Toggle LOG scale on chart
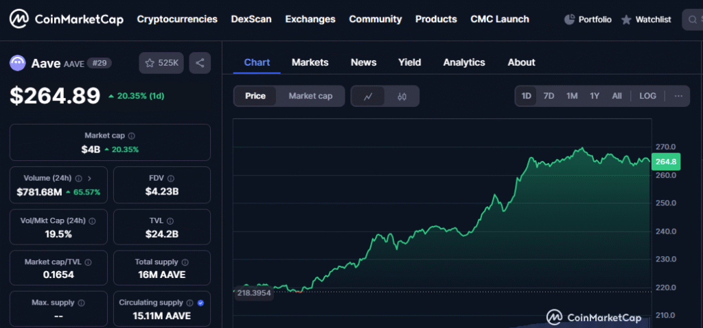This screenshot has height=328, width=703. click(647, 96)
